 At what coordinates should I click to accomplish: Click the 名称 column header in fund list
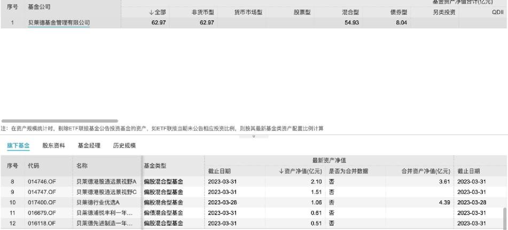click(82, 166)
